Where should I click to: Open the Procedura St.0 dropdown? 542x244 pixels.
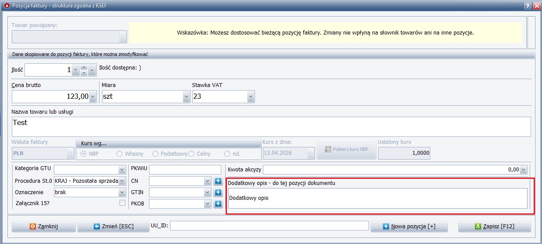coord(122,181)
